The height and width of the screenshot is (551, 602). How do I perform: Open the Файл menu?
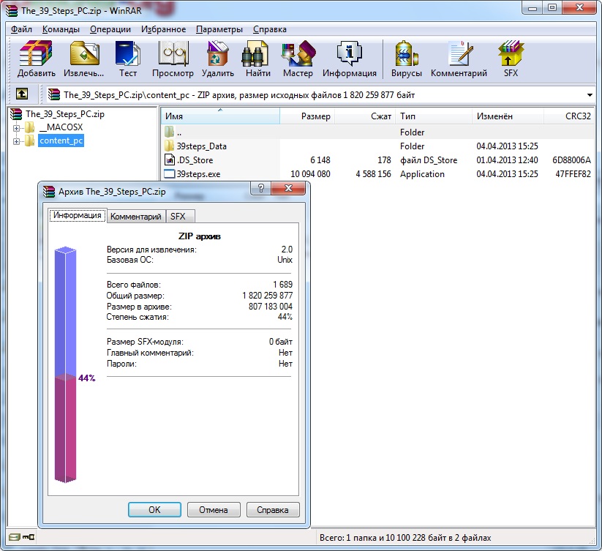tap(21, 29)
